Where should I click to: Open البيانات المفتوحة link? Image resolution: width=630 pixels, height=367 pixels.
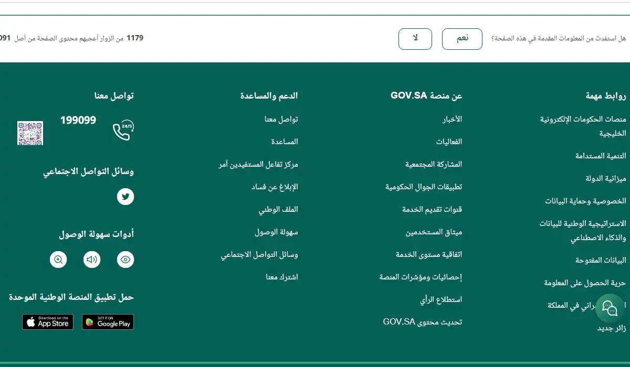point(601,260)
